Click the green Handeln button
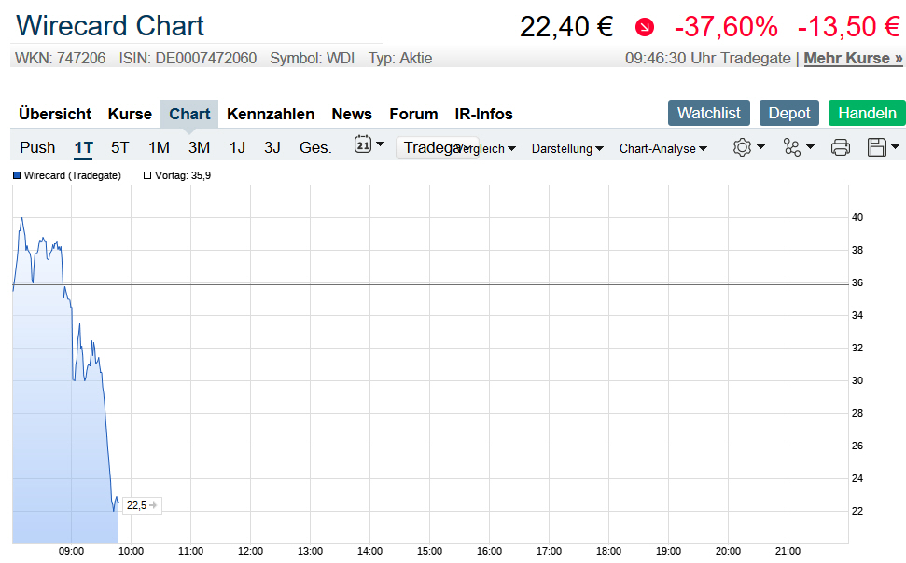Screen dimensions: 906x563 (x=866, y=113)
